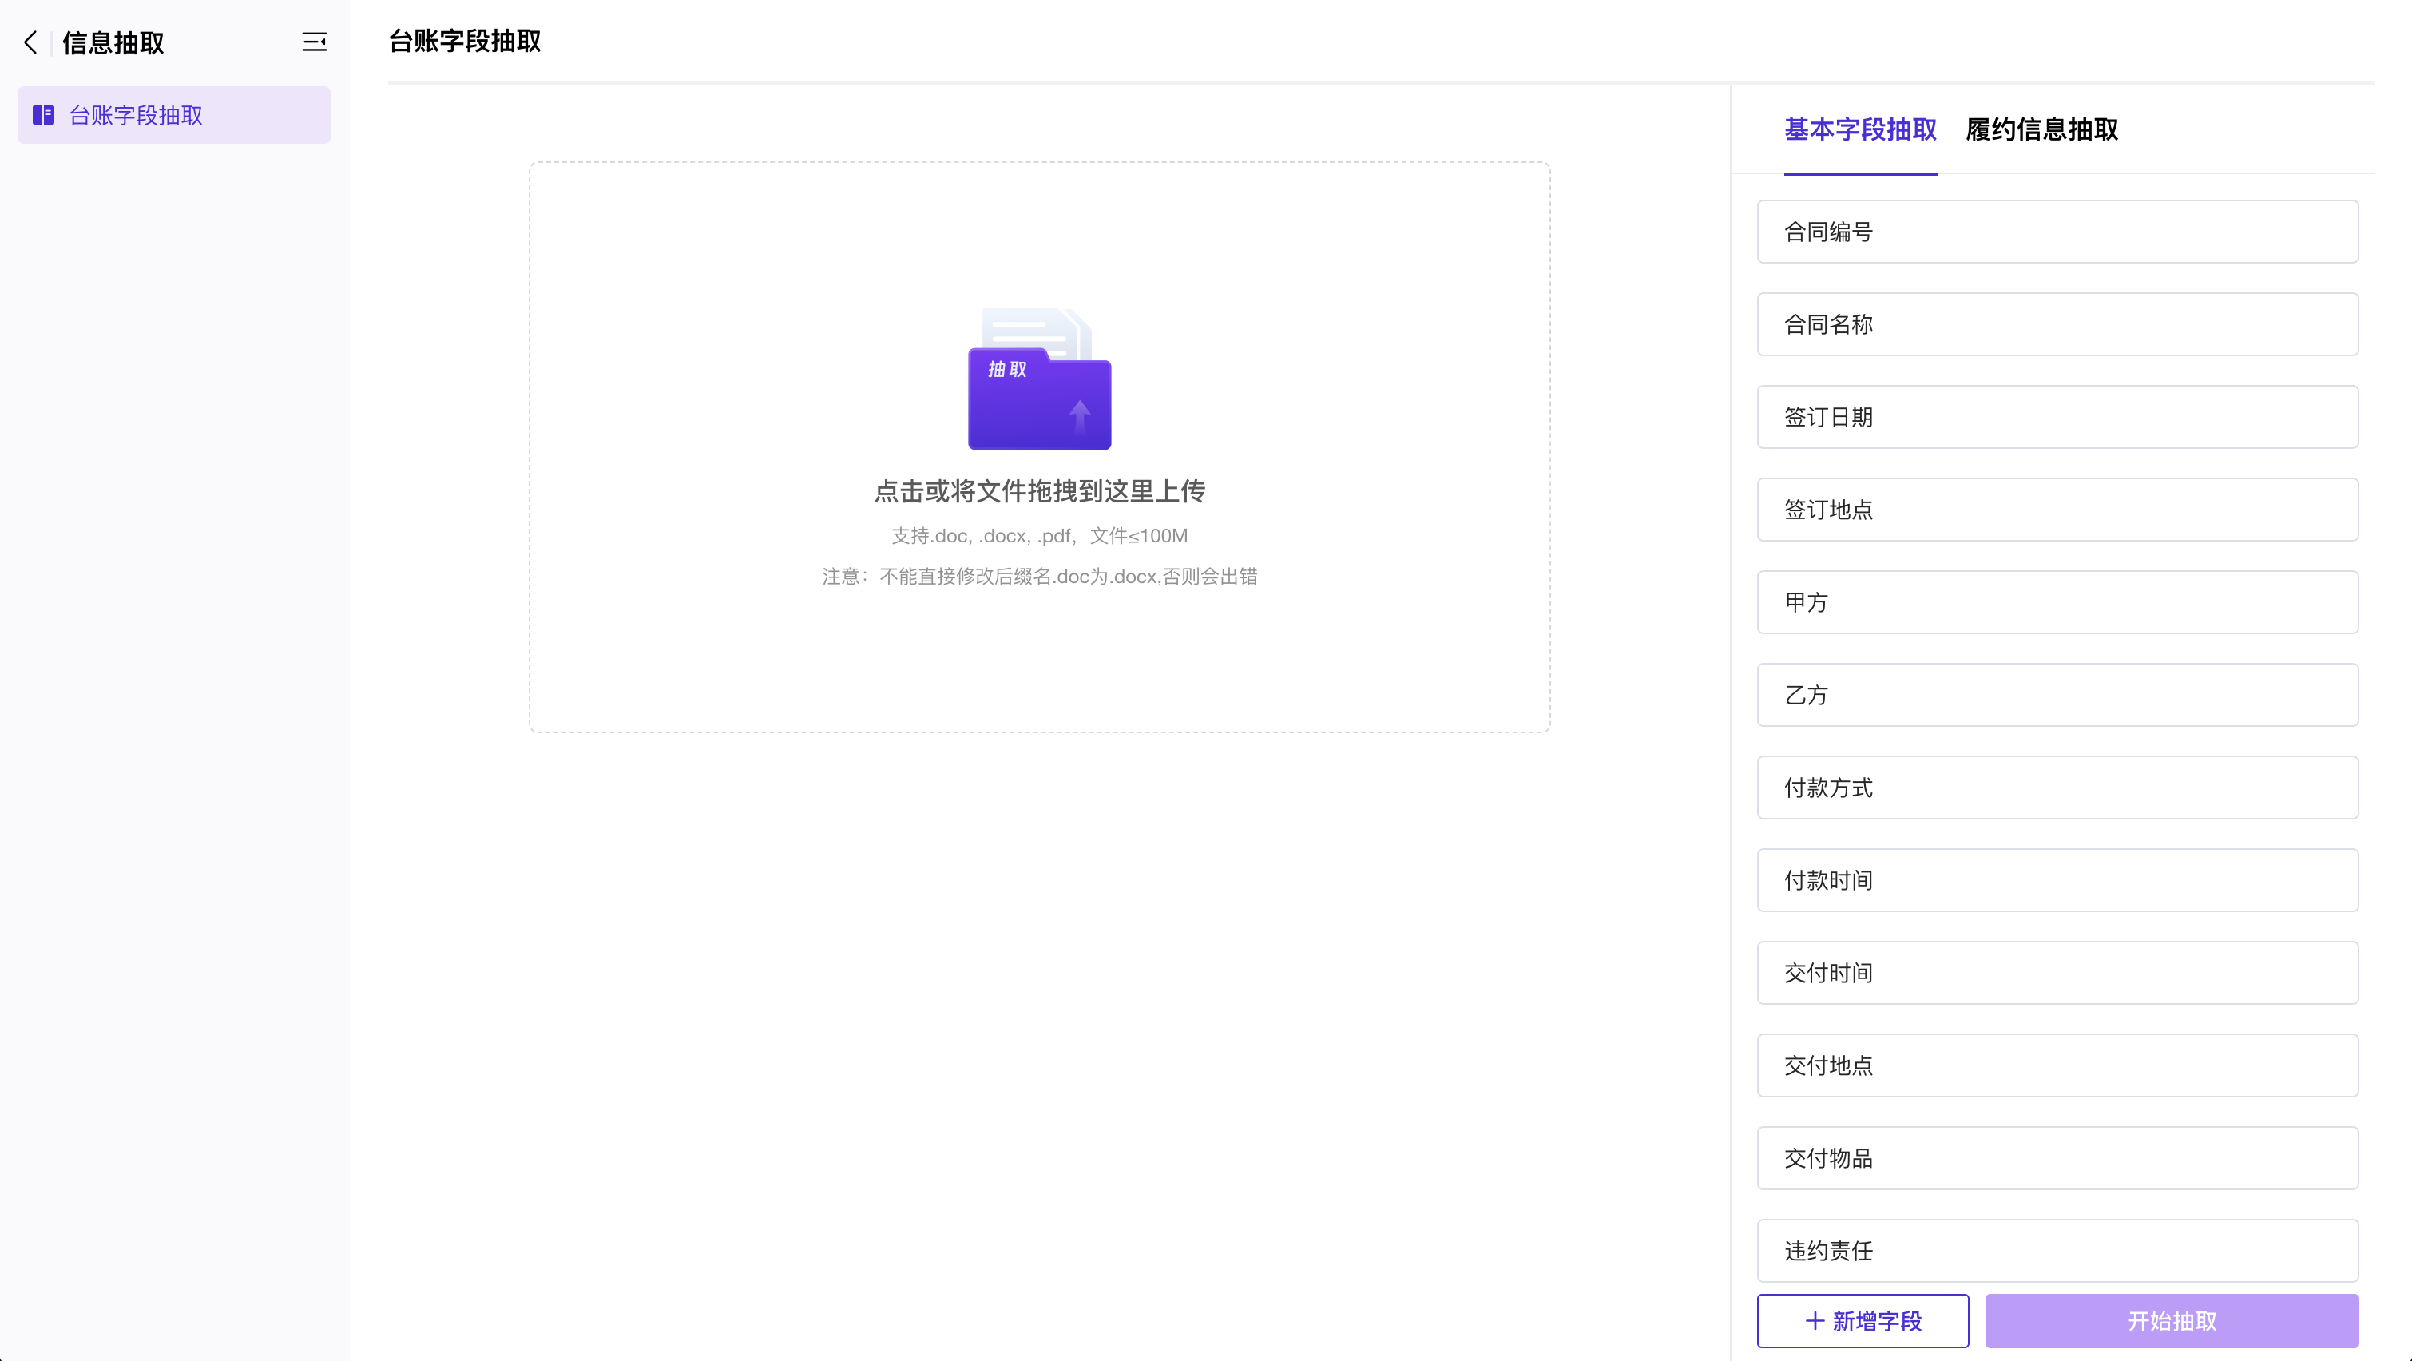Click the 交付物品 field
This screenshot has width=2412, height=1361.
point(2057,1158)
